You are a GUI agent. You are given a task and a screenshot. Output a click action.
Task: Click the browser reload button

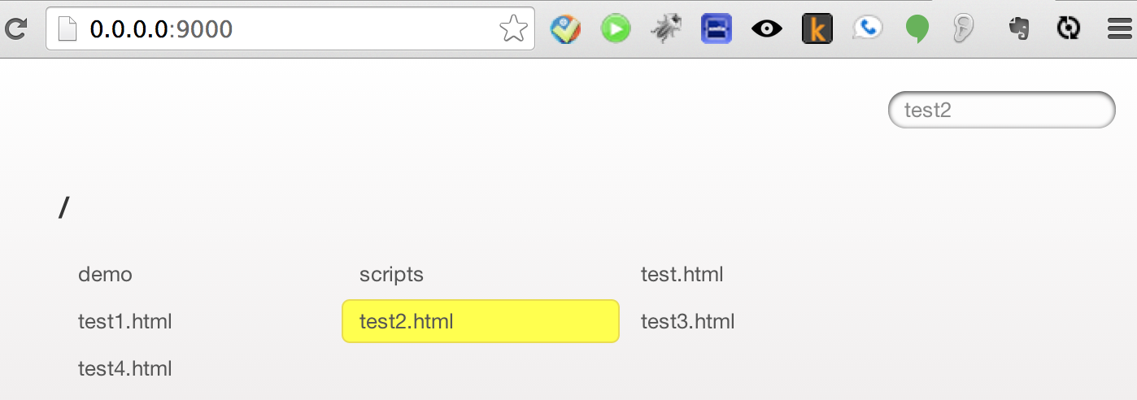15,29
